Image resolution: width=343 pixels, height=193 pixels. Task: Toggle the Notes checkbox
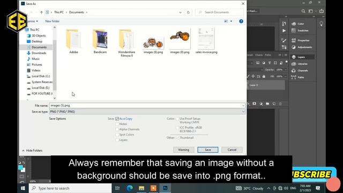[x=117, y=124]
